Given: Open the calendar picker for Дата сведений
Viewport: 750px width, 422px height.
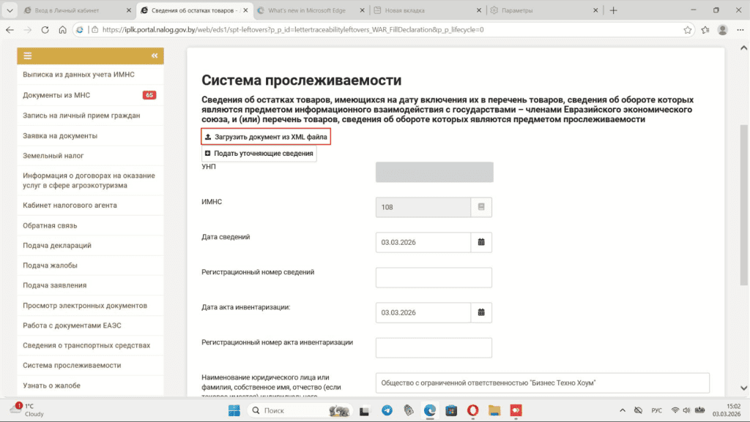Looking at the screenshot, I should [x=482, y=242].
